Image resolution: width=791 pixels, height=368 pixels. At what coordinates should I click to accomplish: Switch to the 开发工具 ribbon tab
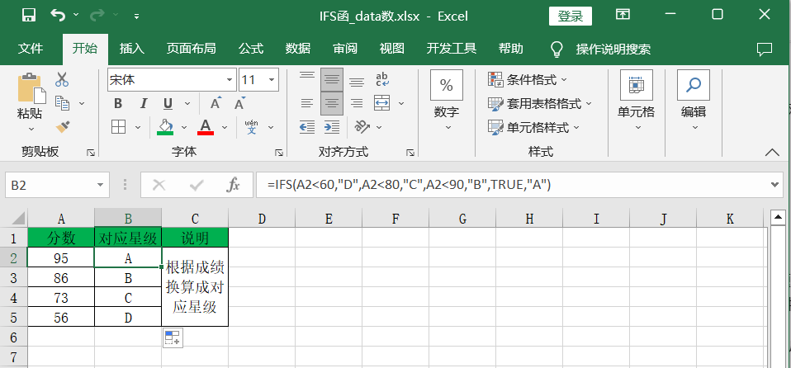click(452, 49)
